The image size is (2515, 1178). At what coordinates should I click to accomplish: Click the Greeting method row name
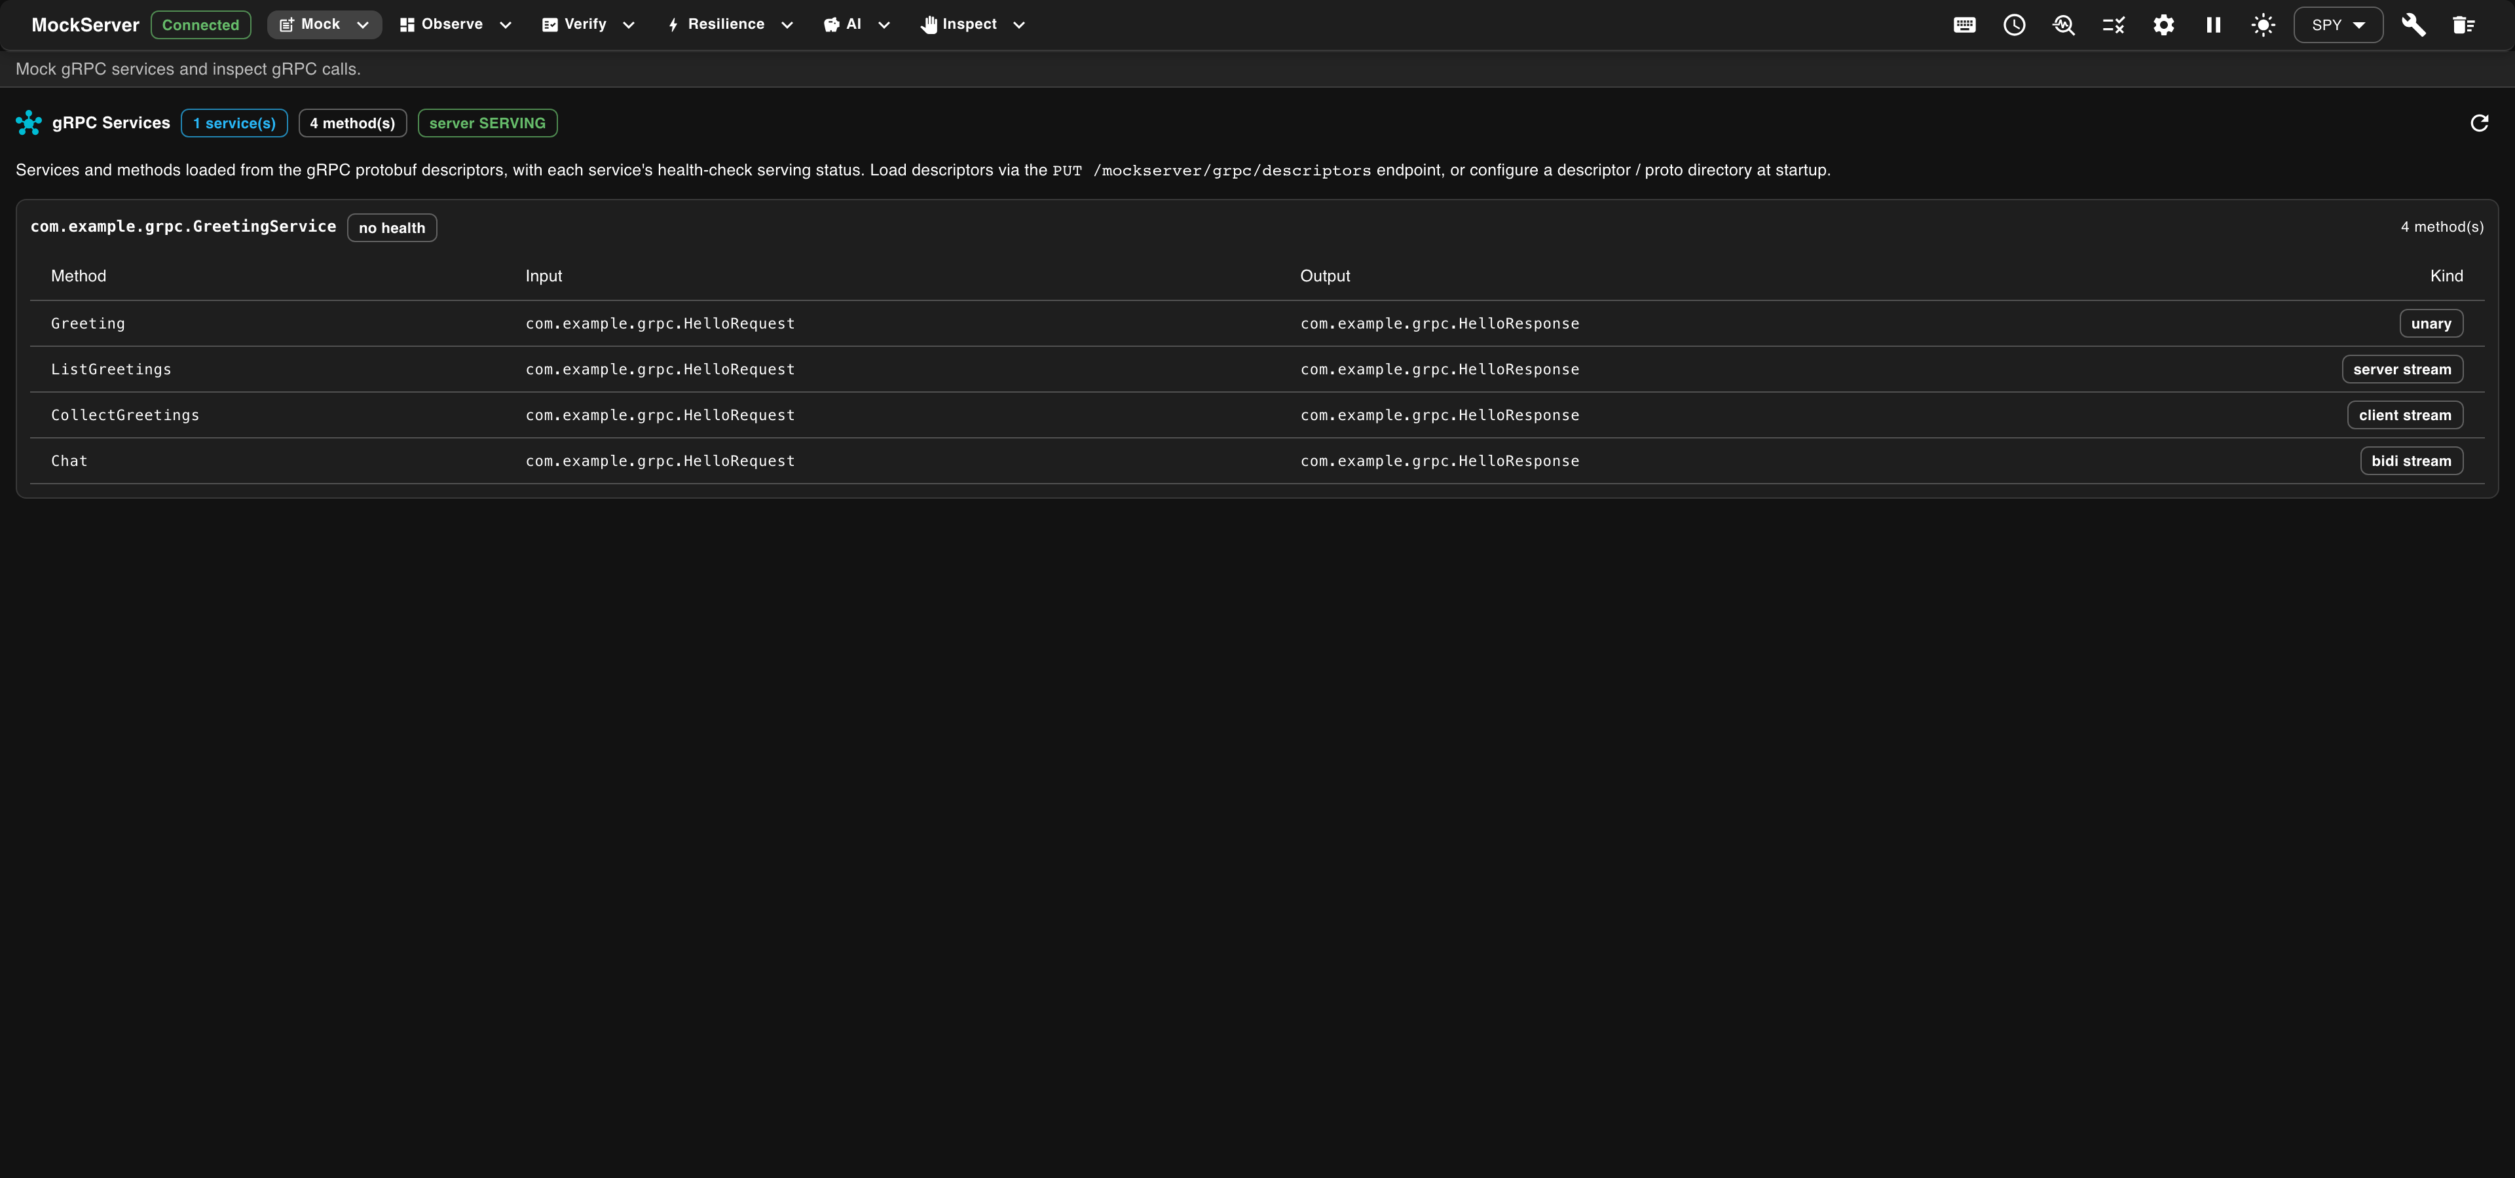click(88, 324)
